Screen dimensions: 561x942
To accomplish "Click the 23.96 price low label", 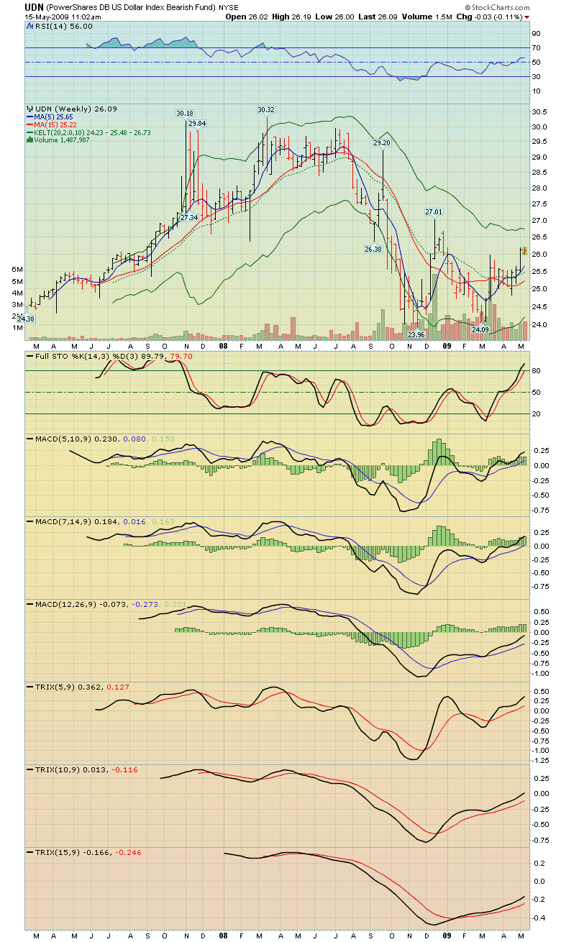I will click(x=416, y=335).
